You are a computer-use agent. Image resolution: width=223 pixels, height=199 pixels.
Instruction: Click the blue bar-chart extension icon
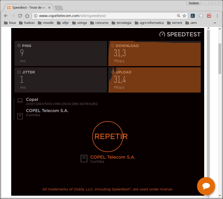pyautogui.click(x=192, y=16)
